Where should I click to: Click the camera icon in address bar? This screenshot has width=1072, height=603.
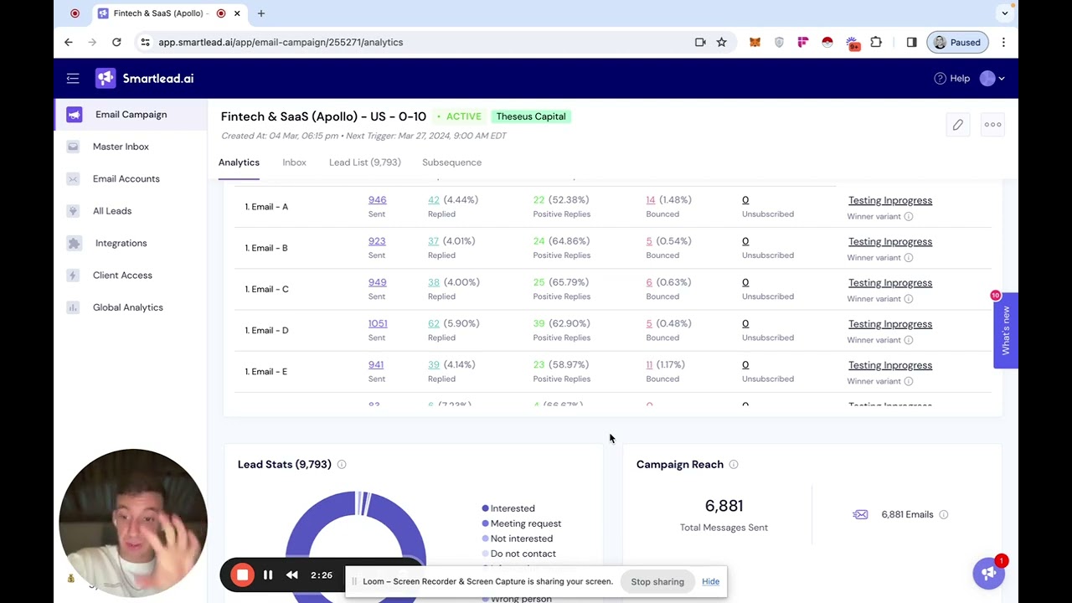click(700, 42)
